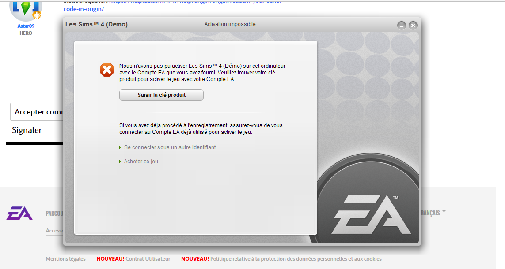
Task: Click the Accepter comme solution button
Action: tap(37, 112)
